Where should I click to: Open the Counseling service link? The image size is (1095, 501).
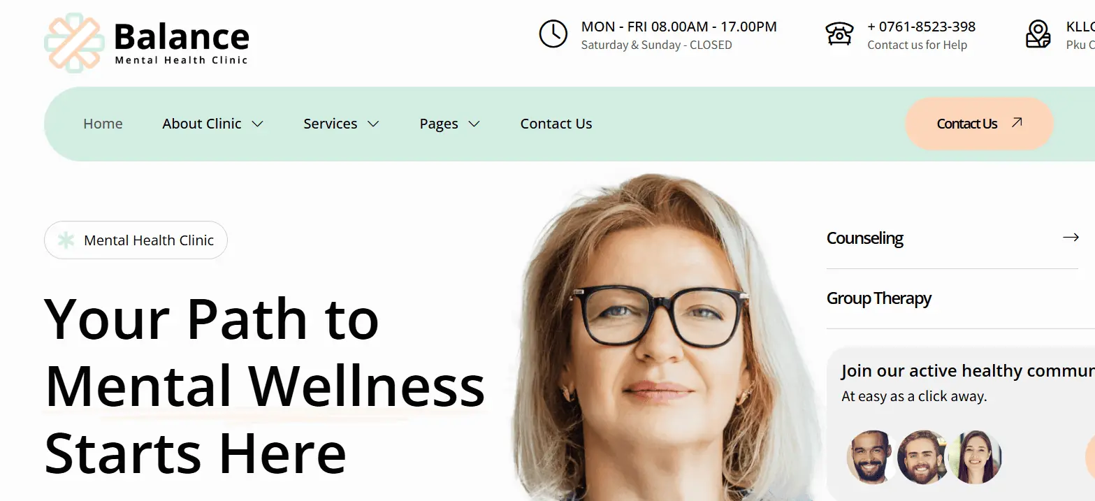(865, 238)
